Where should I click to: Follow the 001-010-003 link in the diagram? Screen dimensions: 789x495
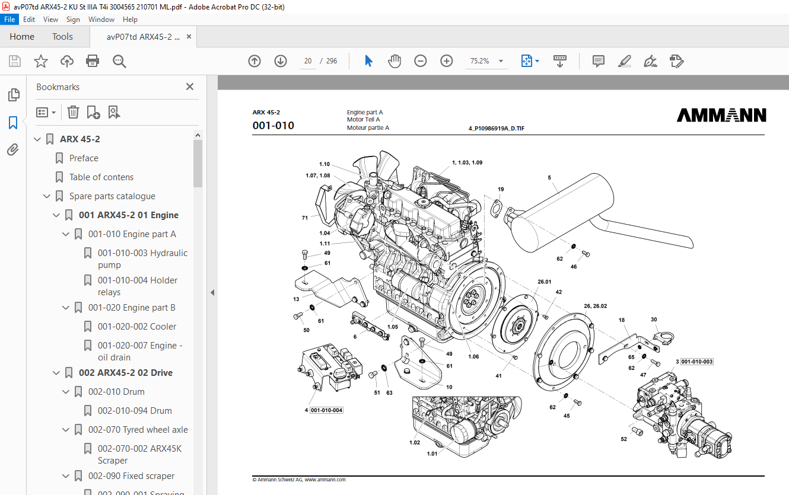coord(696,361)
